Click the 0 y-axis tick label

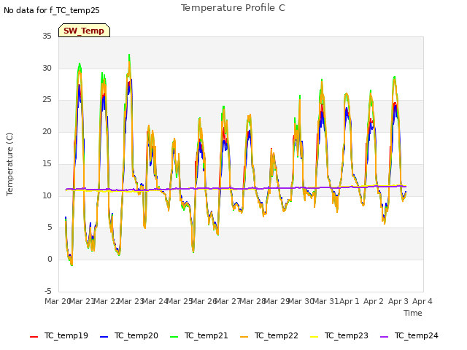(50, 260)
